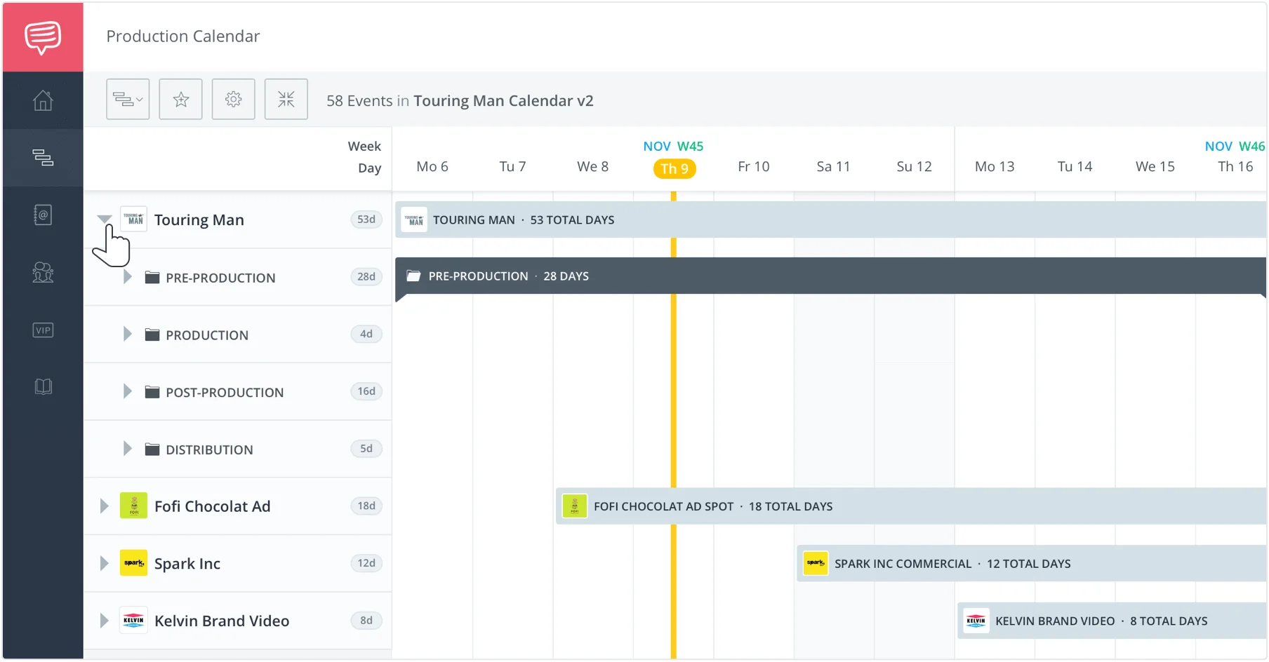
Task: Click the Touring Man 53 Total Days bar
Action: pyautogui.click(x=831, y=219)
